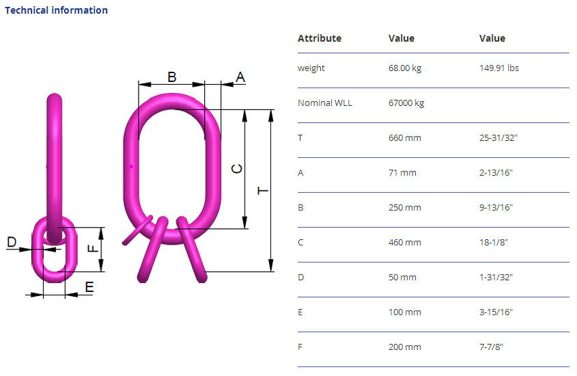The height and width of the screenshot is (376, 577).
Task: Click dimension label C on diagram
Action: [237, 169]
